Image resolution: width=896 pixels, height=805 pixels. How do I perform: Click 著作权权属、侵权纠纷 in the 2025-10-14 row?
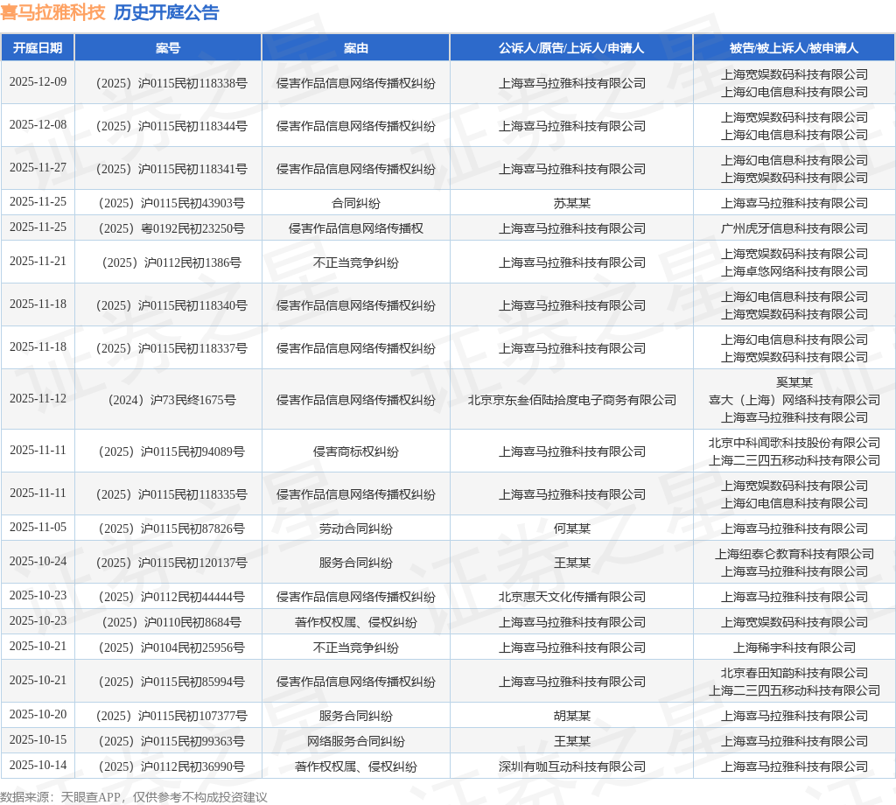point(355,766)
